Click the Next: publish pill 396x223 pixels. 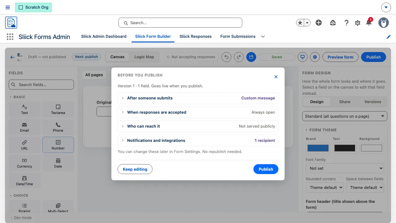[x=86, y=57]
